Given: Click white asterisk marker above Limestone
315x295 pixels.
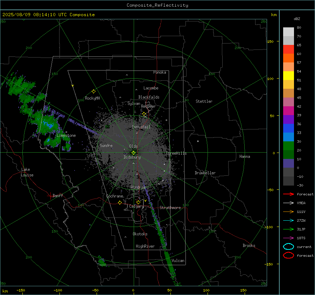Looking at the screenshot, I should (x=66, y=132).
